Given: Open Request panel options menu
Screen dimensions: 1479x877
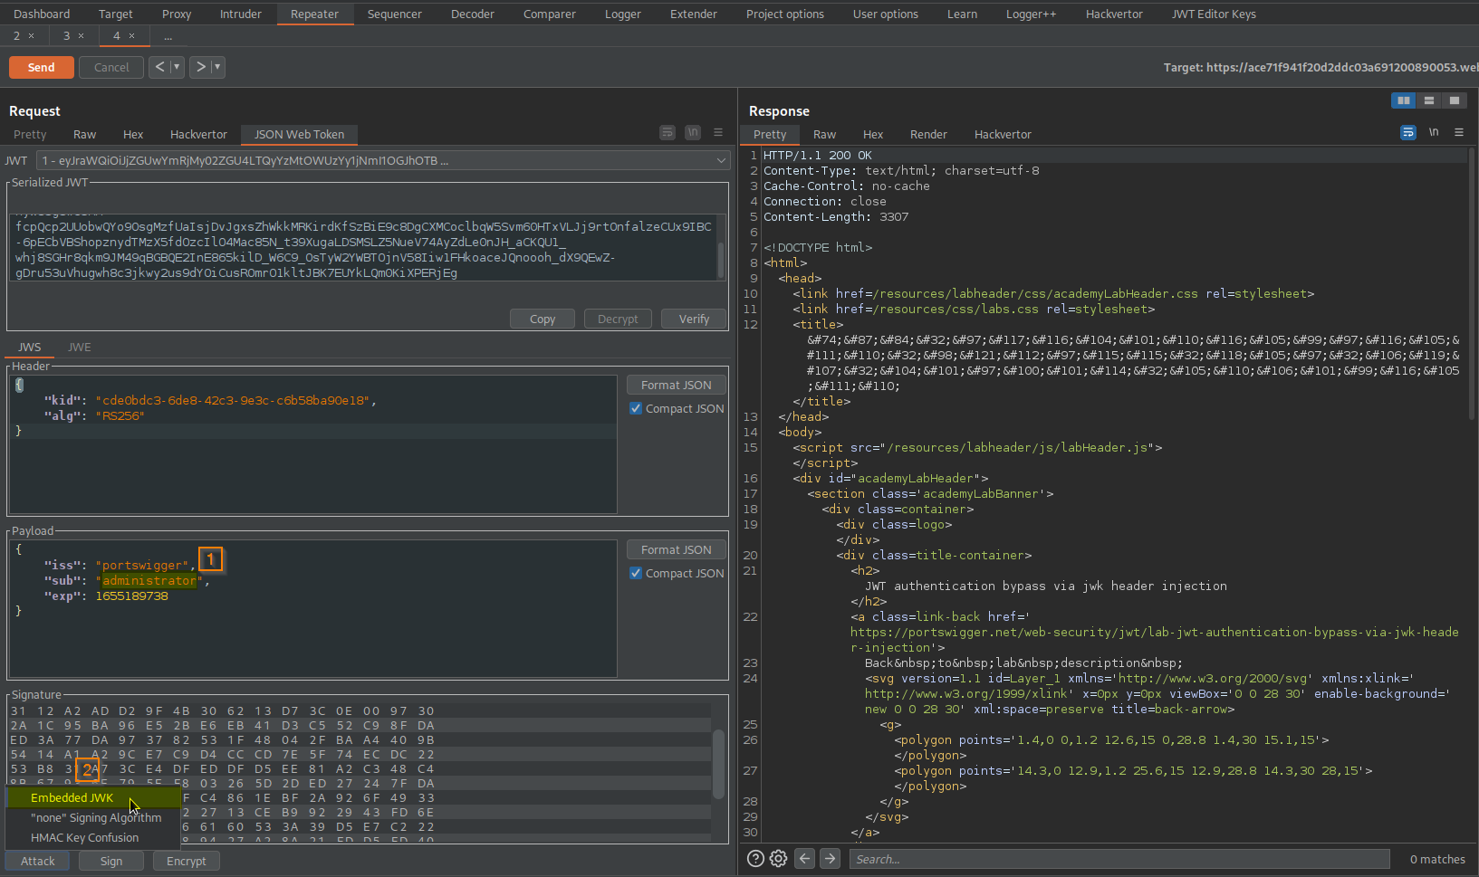Looking at the screenshot, I should point(718,133).
